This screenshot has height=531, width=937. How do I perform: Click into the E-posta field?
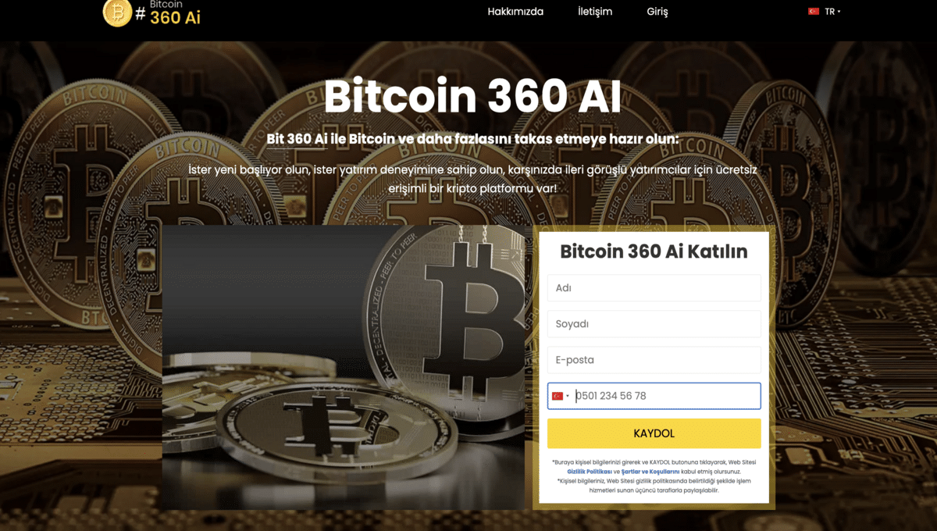click(x=654, y=360)
